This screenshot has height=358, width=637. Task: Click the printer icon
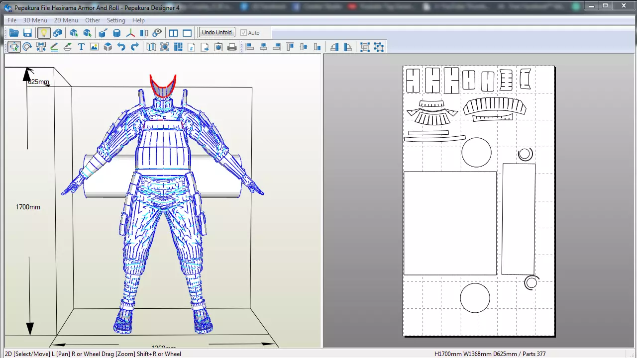[232, 47]
